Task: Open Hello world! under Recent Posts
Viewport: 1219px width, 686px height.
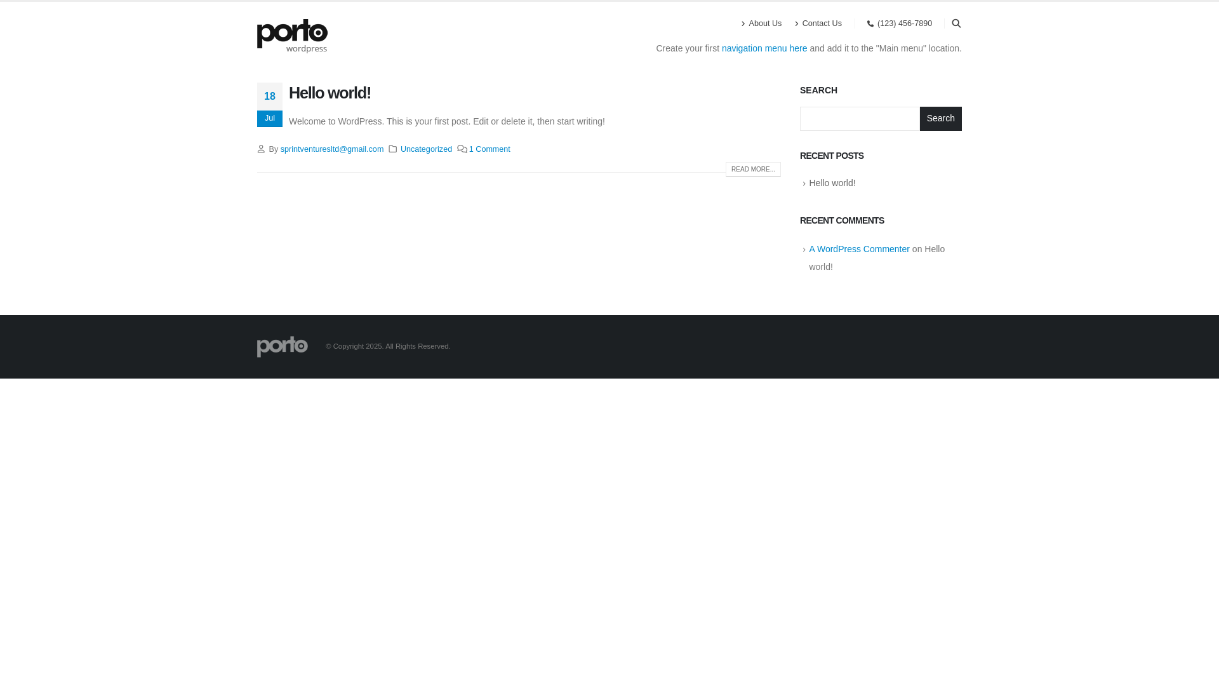Action: (832, 183)
